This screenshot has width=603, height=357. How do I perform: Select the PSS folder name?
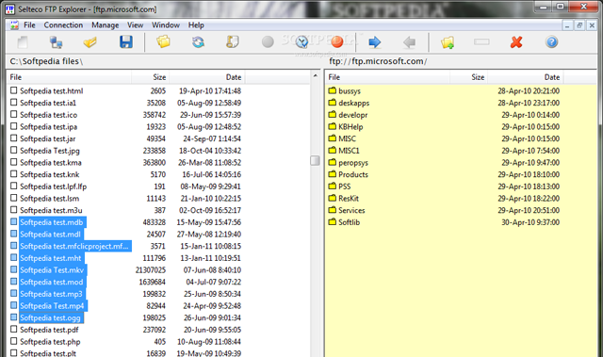point(344,187)
